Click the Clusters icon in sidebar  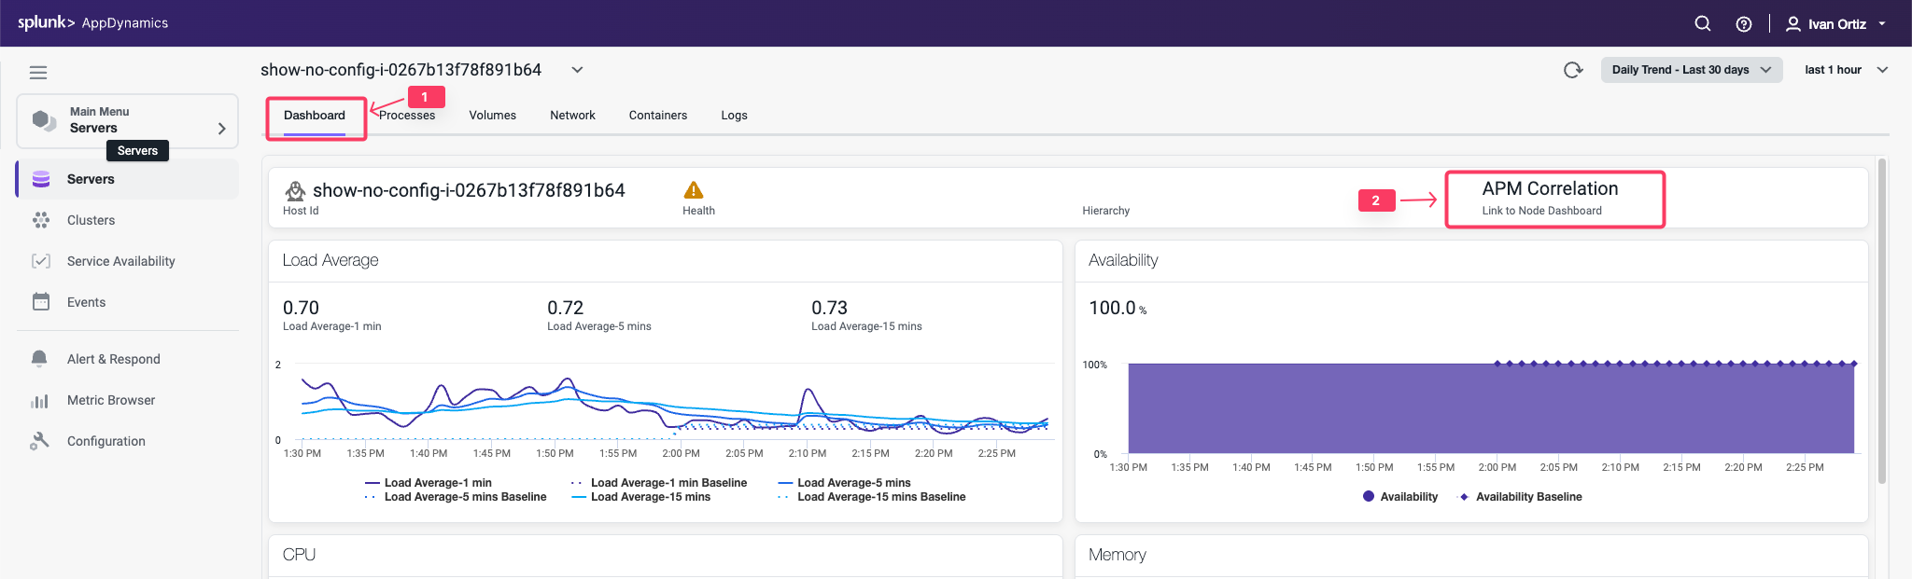tap(41, 220)
